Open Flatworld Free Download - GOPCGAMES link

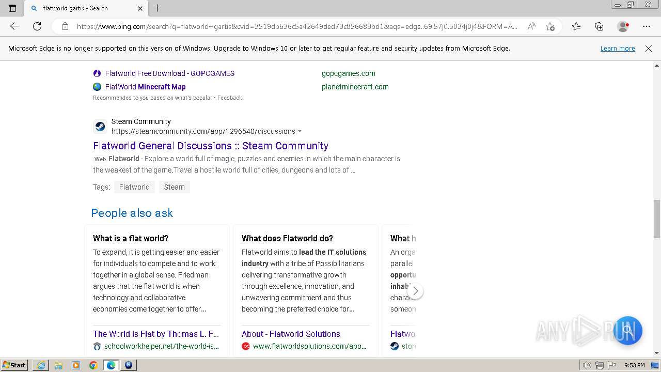(170, 73)
